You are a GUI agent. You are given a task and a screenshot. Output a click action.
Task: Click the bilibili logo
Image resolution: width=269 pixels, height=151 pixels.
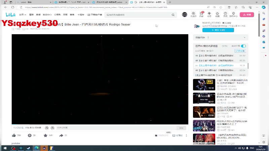[x=11, y=15]
